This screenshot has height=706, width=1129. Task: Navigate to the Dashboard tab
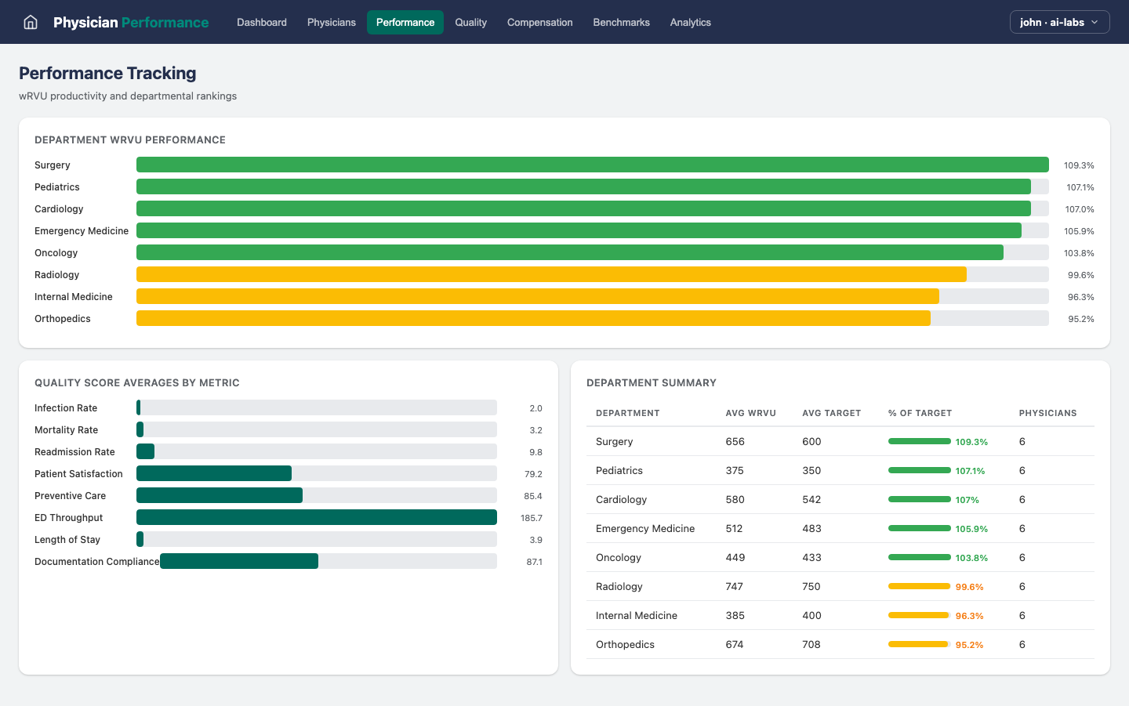click(261, 22)
